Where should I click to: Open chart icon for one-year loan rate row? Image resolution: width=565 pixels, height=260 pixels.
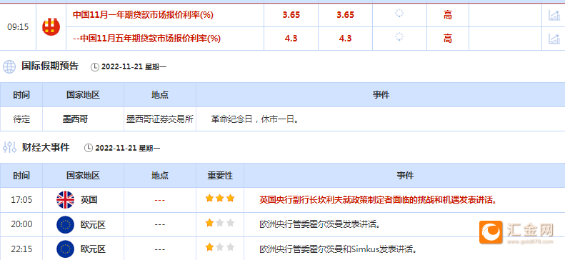554,15
